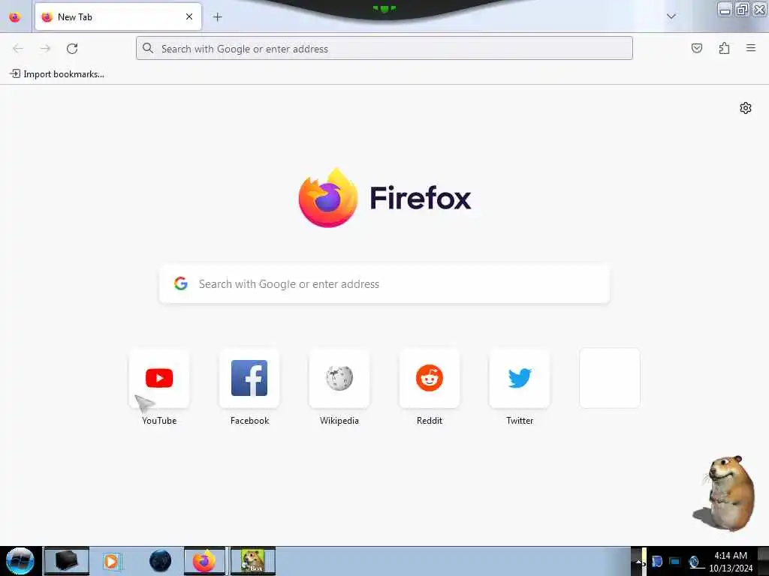Click the YouTube label text

click(159, 421)
